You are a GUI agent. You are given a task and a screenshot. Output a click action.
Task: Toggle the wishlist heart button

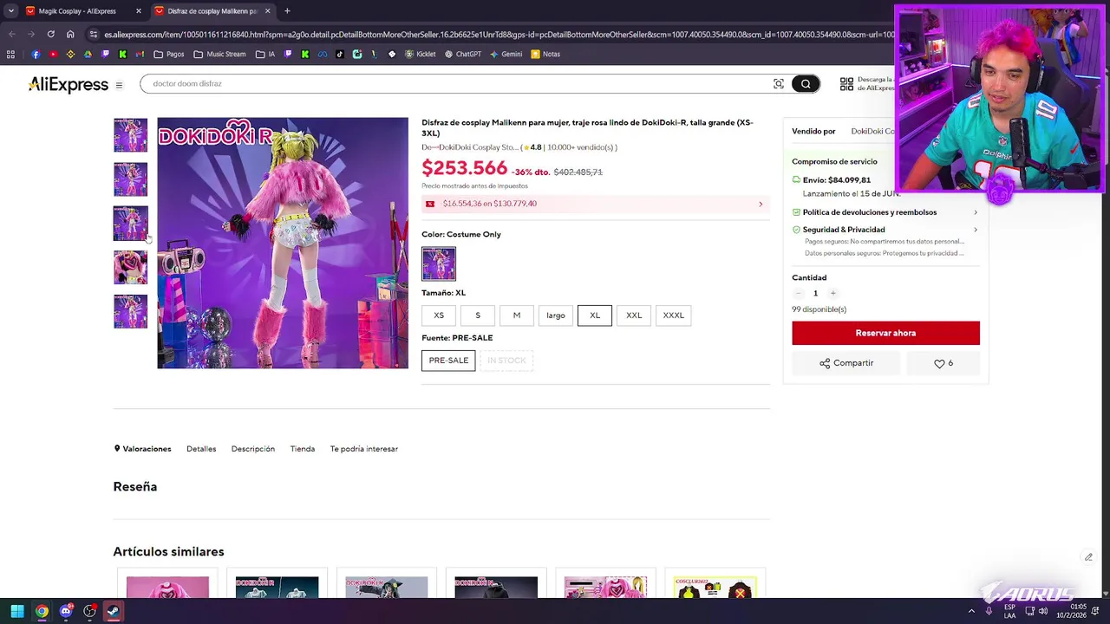[x=943, y=363]
